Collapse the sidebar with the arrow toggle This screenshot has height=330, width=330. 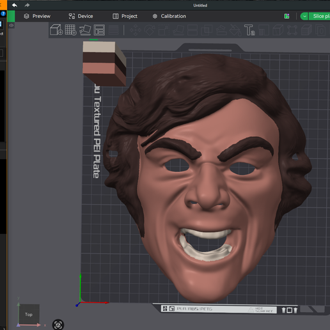coord(12,25)
